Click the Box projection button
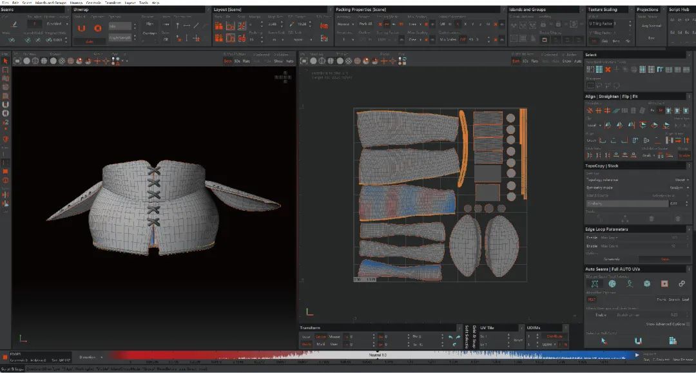 point(651,37)
